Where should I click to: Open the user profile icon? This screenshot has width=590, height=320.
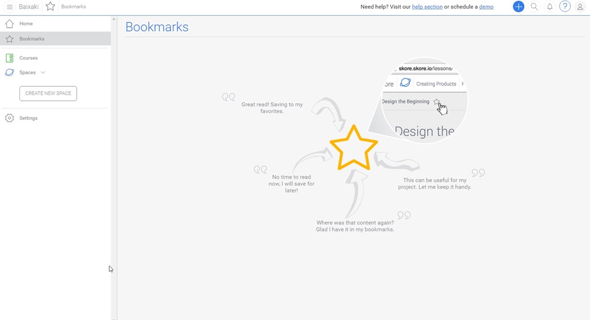[581, 6]
